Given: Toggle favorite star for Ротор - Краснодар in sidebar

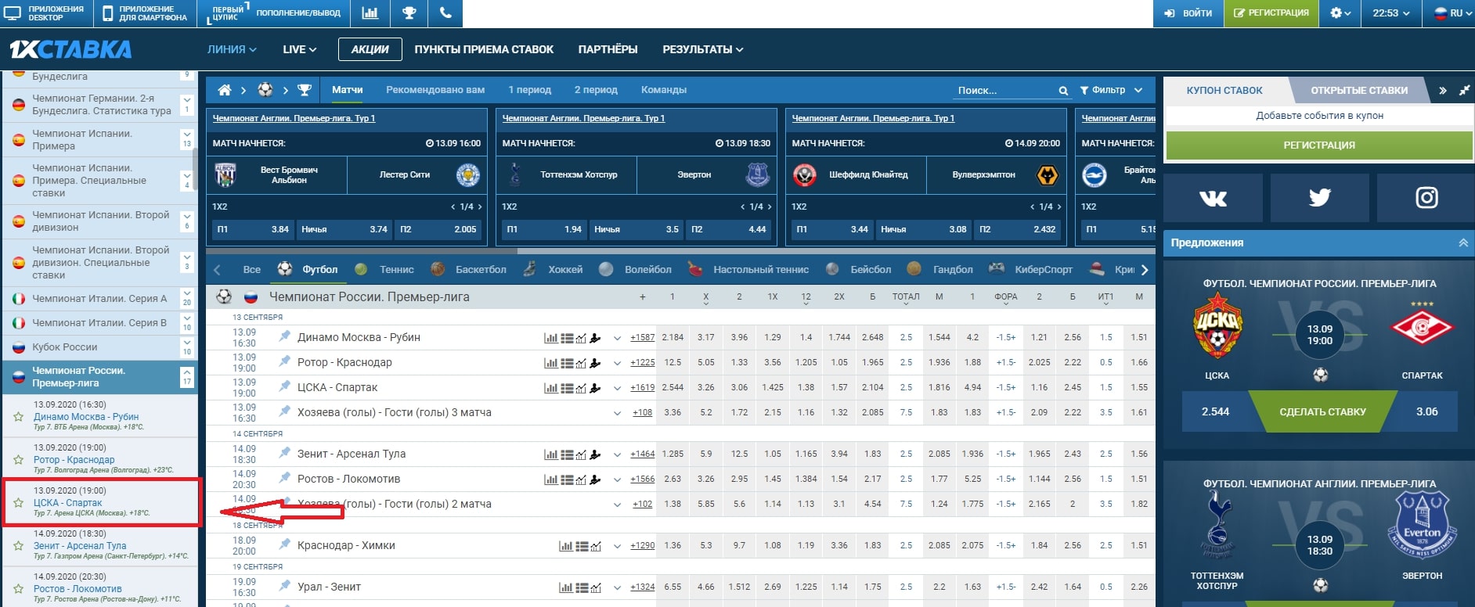Looking at the screenshot, I should [x=18, y=460].
